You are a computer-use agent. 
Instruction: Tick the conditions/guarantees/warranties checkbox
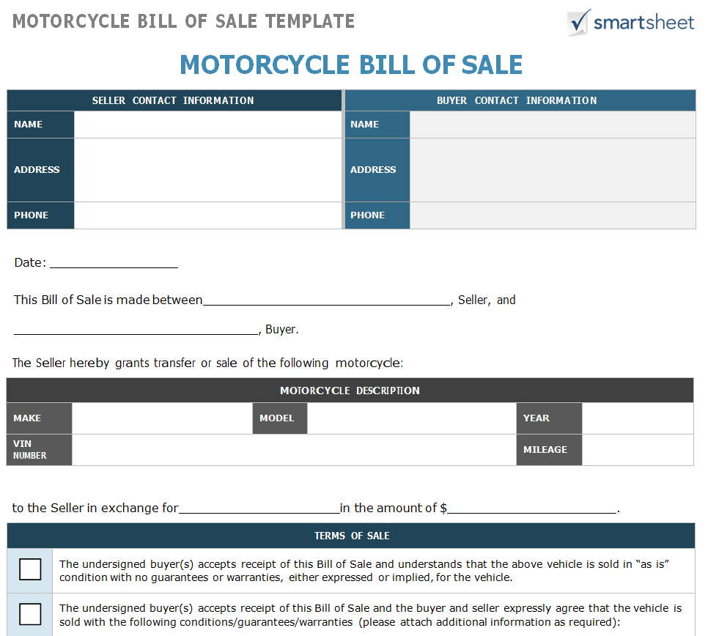30,613
